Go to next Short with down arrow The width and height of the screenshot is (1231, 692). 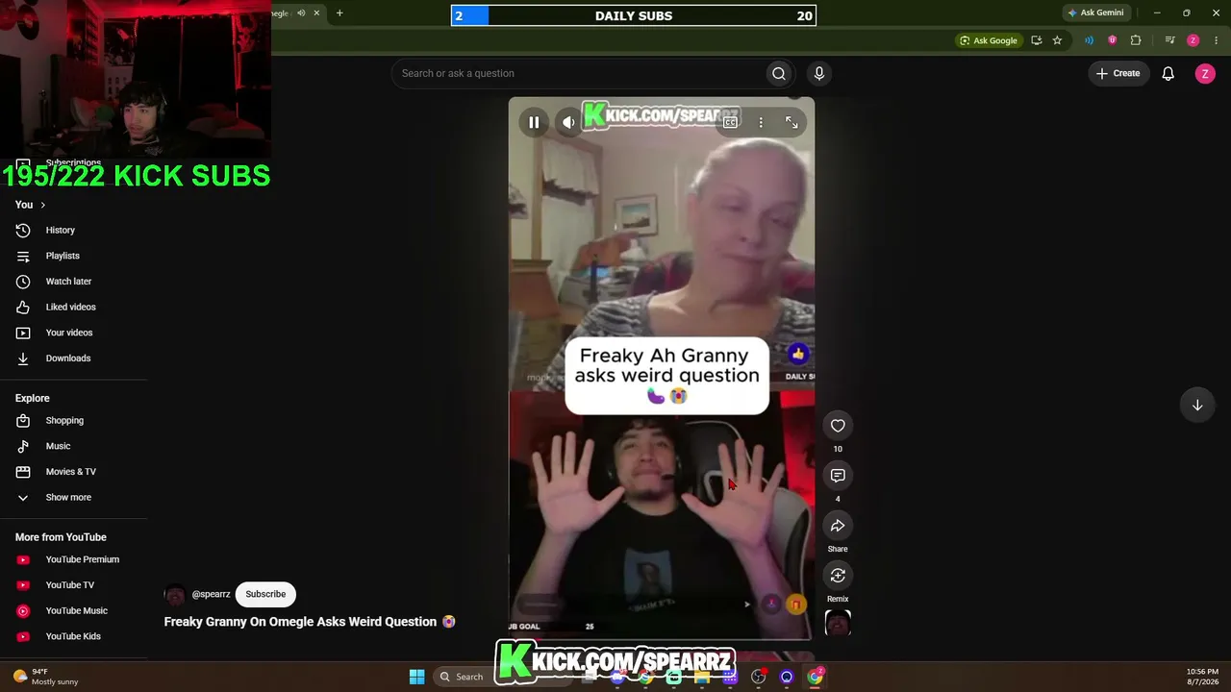[1197, 405]
